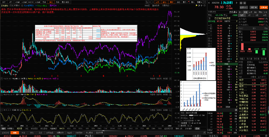Select the 10日 range tab in funds panel
Viewport: 269px width, 137px height.
click(x=265, y=15)
